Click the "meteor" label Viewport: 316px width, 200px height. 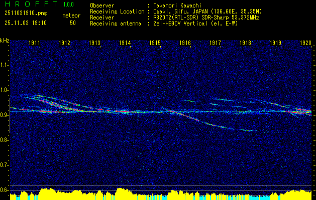pos(71,15)
